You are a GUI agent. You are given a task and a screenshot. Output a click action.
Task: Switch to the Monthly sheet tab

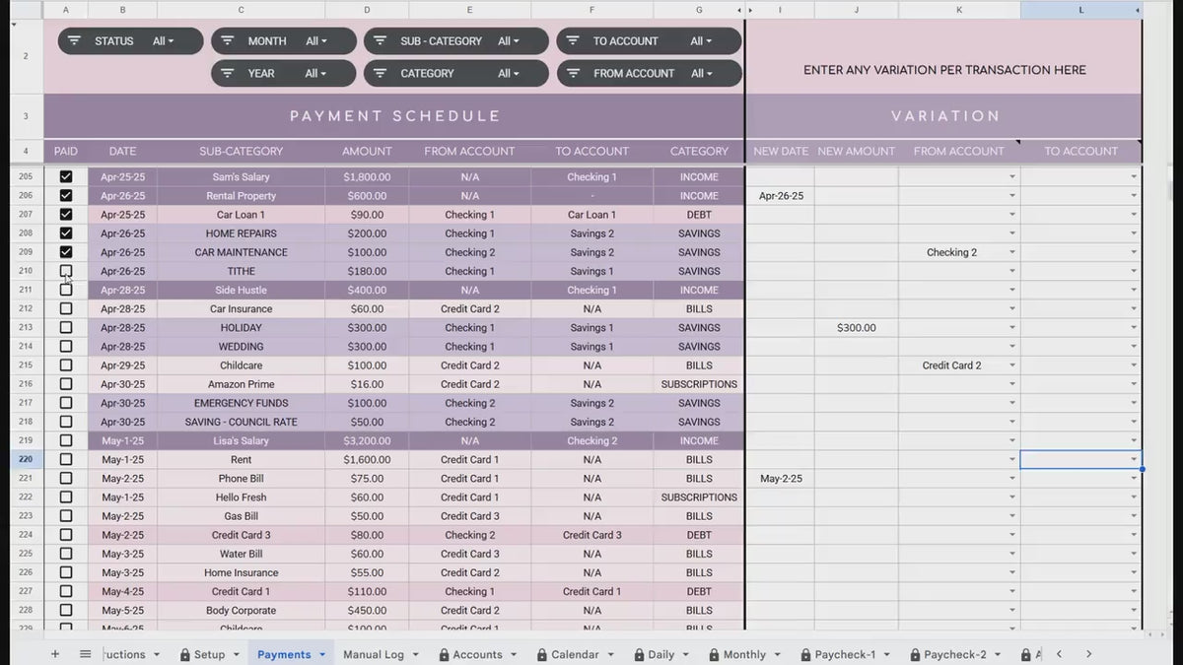point(744,654)
